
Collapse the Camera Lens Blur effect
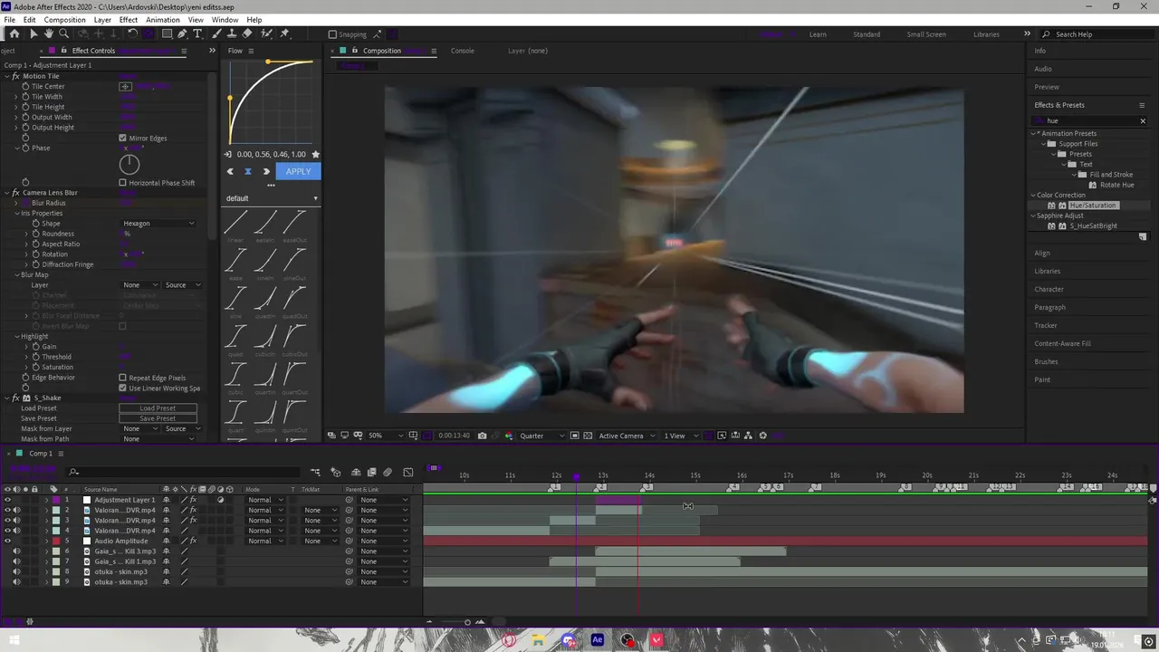pyautogui.click(x=6, y=193)
